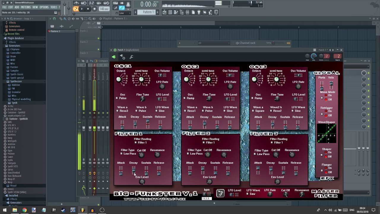Image resolution: width=380 pixels, height=214 pixels.
Task: Toggle OSC2 Osc Ramp selector
Action: click(185, 98)
